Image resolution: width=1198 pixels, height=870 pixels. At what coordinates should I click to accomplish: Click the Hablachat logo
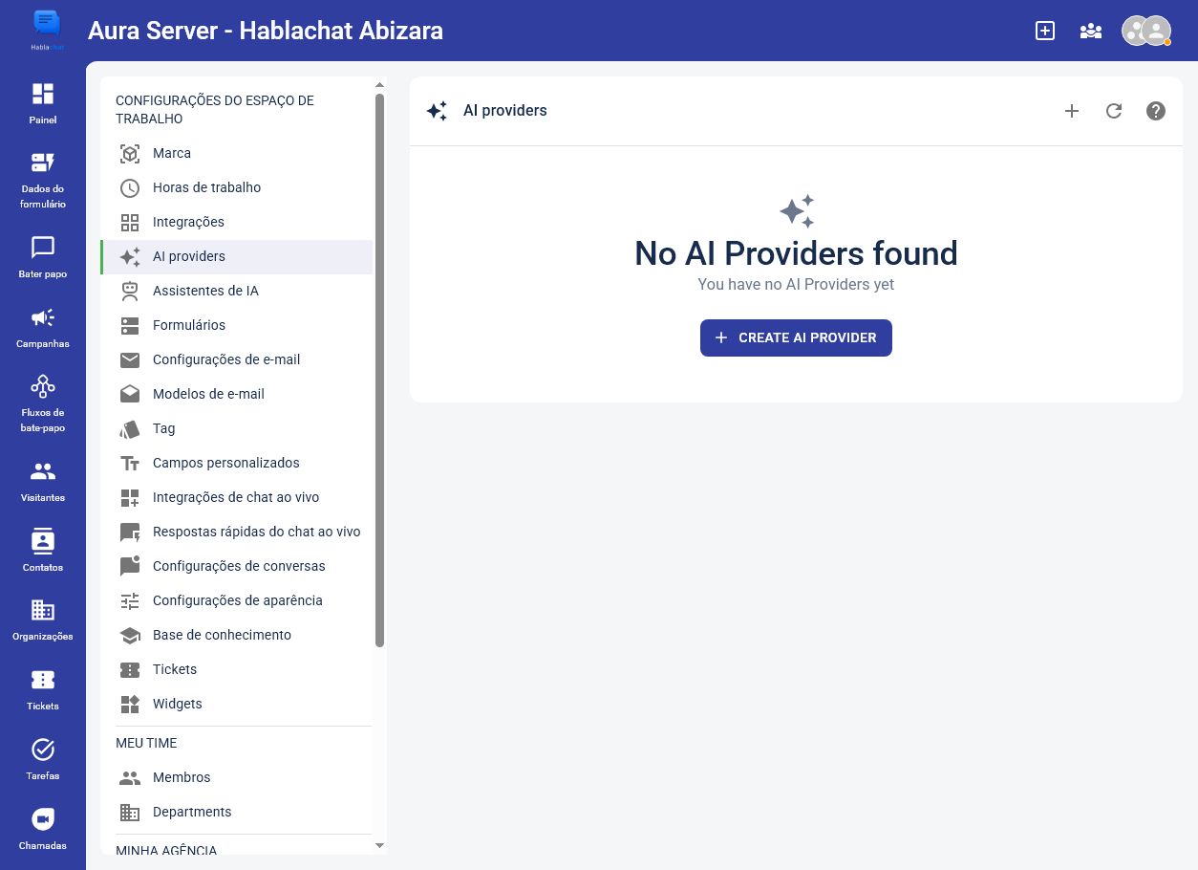click(x=46, y=29)
